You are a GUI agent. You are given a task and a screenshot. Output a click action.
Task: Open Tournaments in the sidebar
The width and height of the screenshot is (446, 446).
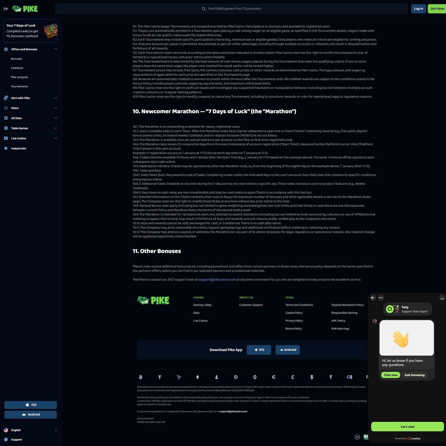pos(20,86)
